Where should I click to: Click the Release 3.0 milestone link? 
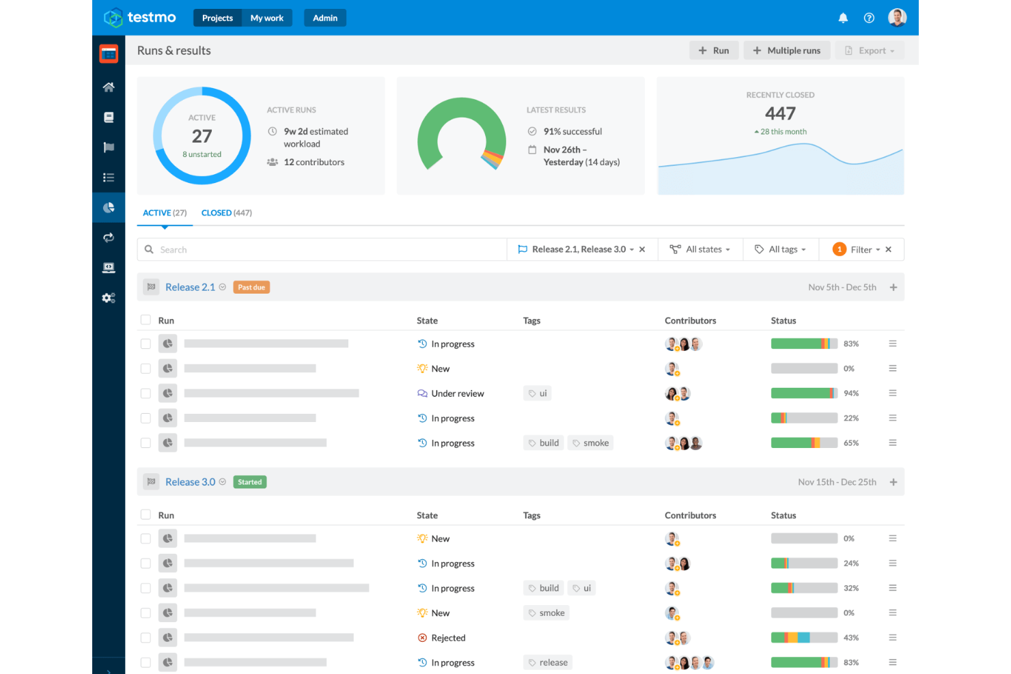click(190, 481)
